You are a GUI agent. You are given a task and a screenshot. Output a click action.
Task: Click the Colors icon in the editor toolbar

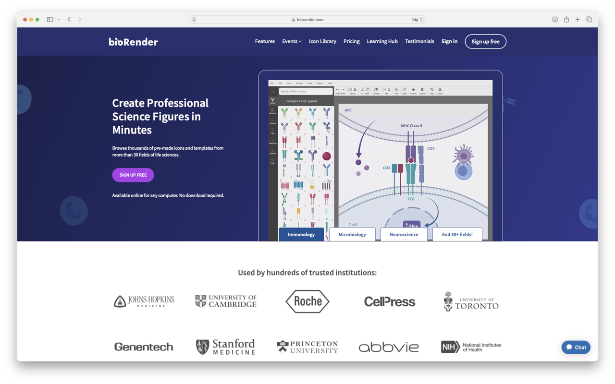click(x=440, y=91)
